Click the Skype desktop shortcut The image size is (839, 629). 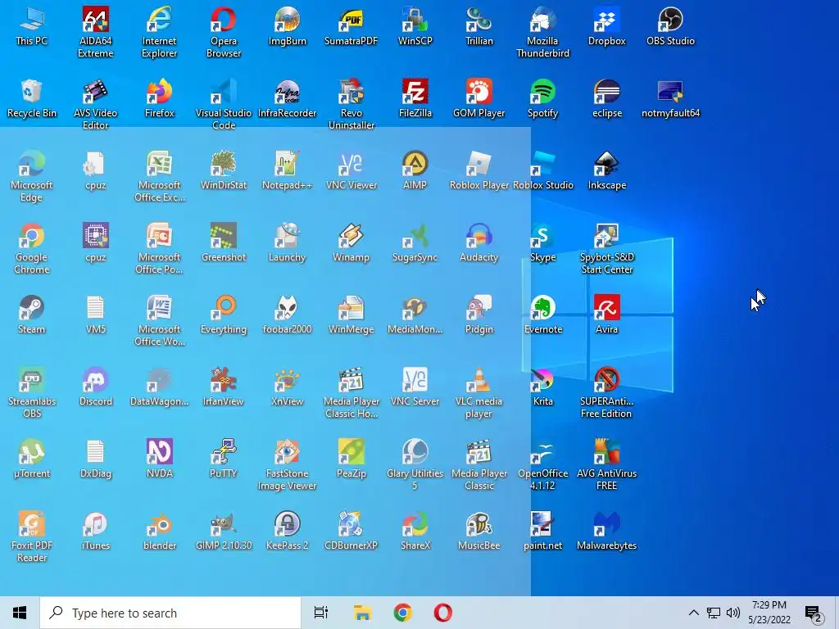[x=542, y=243]
